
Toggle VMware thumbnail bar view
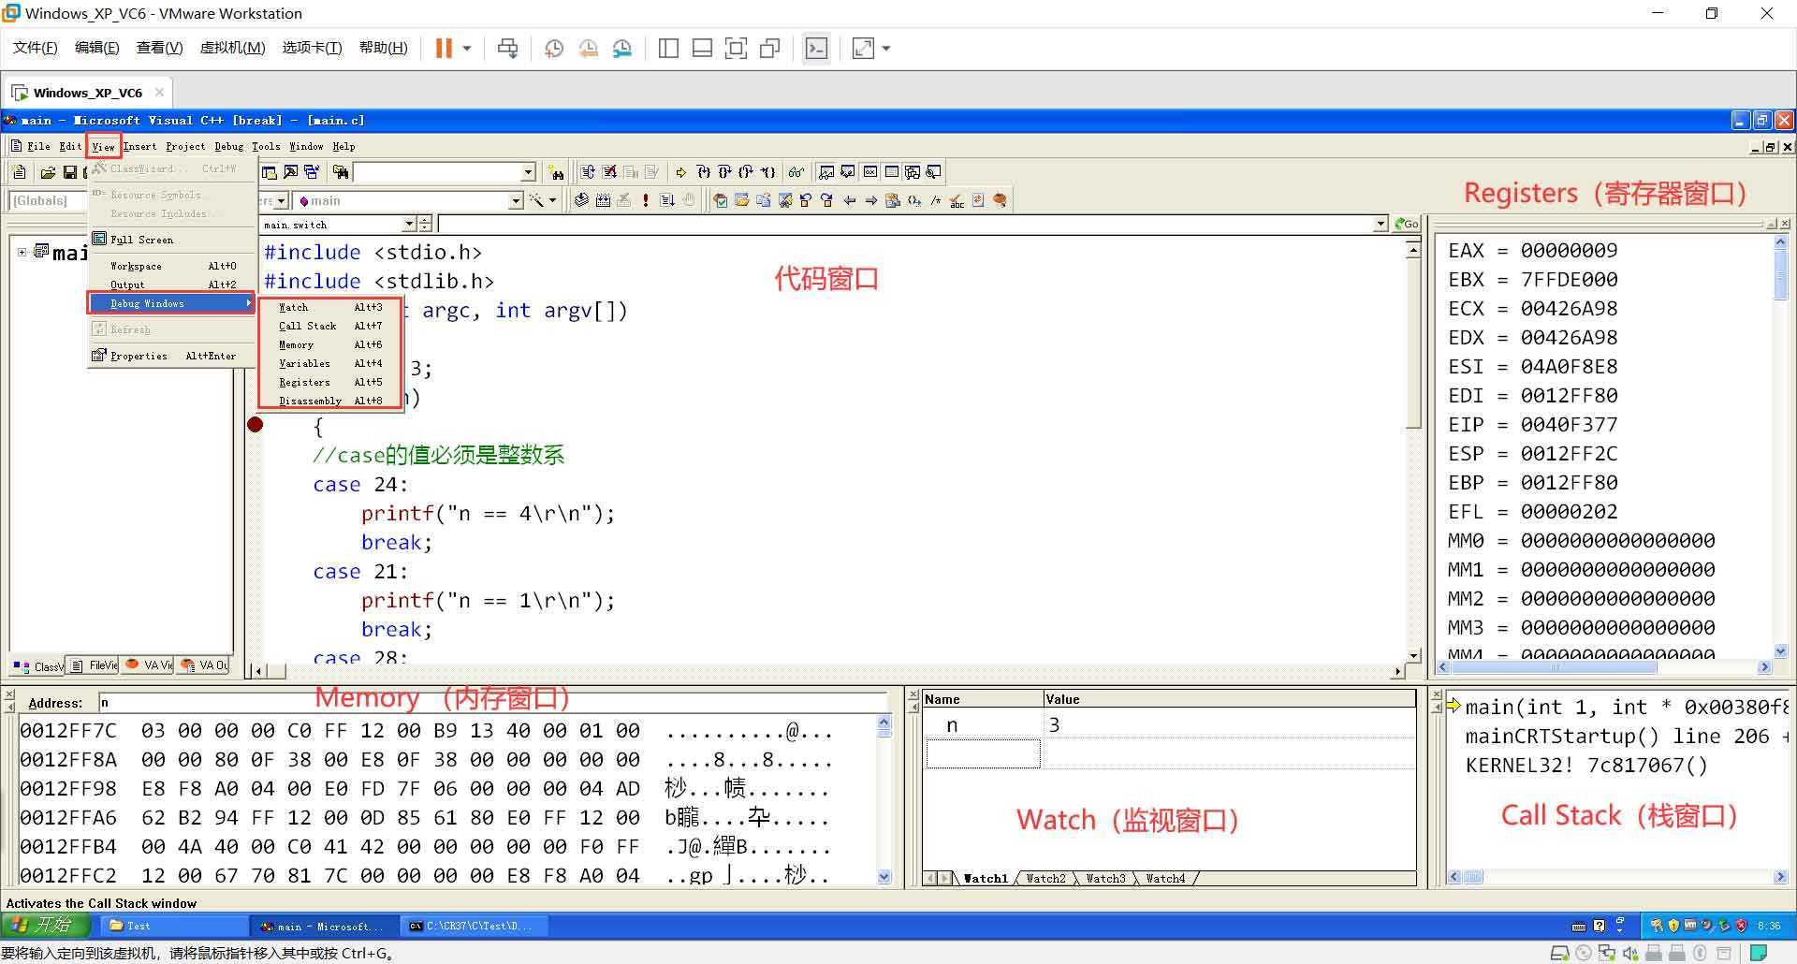pyautogui.click(x=702, y=49)
